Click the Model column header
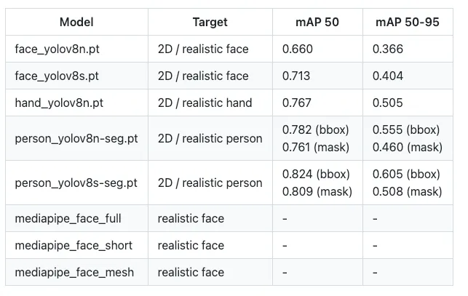468x296 pixels. 76,23
